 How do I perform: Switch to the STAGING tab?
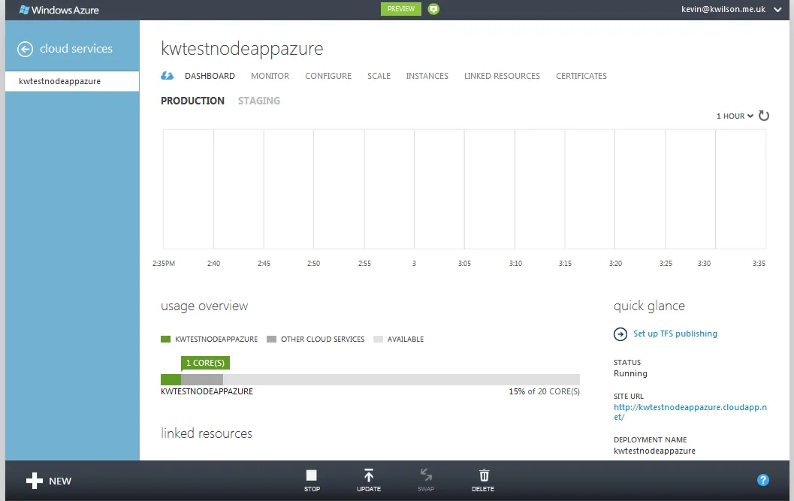pyautogui.click(x=258, y=100)
